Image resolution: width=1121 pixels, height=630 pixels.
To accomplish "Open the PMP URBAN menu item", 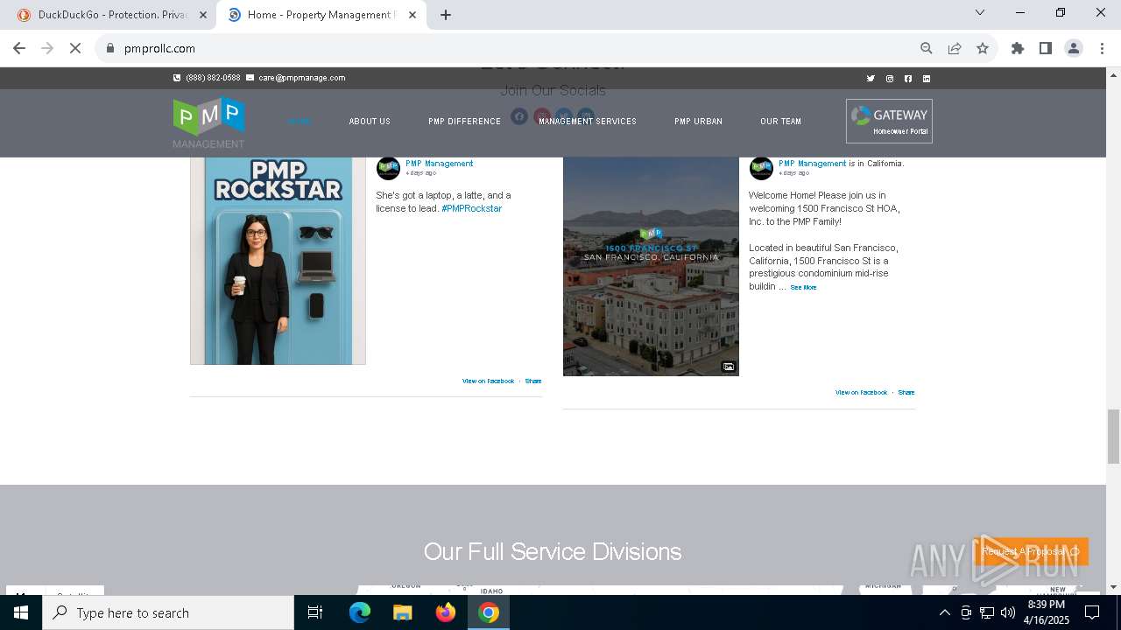I will [x=698, y=122].
